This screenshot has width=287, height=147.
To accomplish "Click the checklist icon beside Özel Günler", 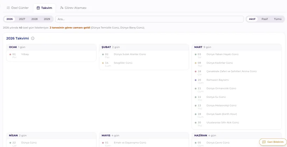I will (8, 8).
